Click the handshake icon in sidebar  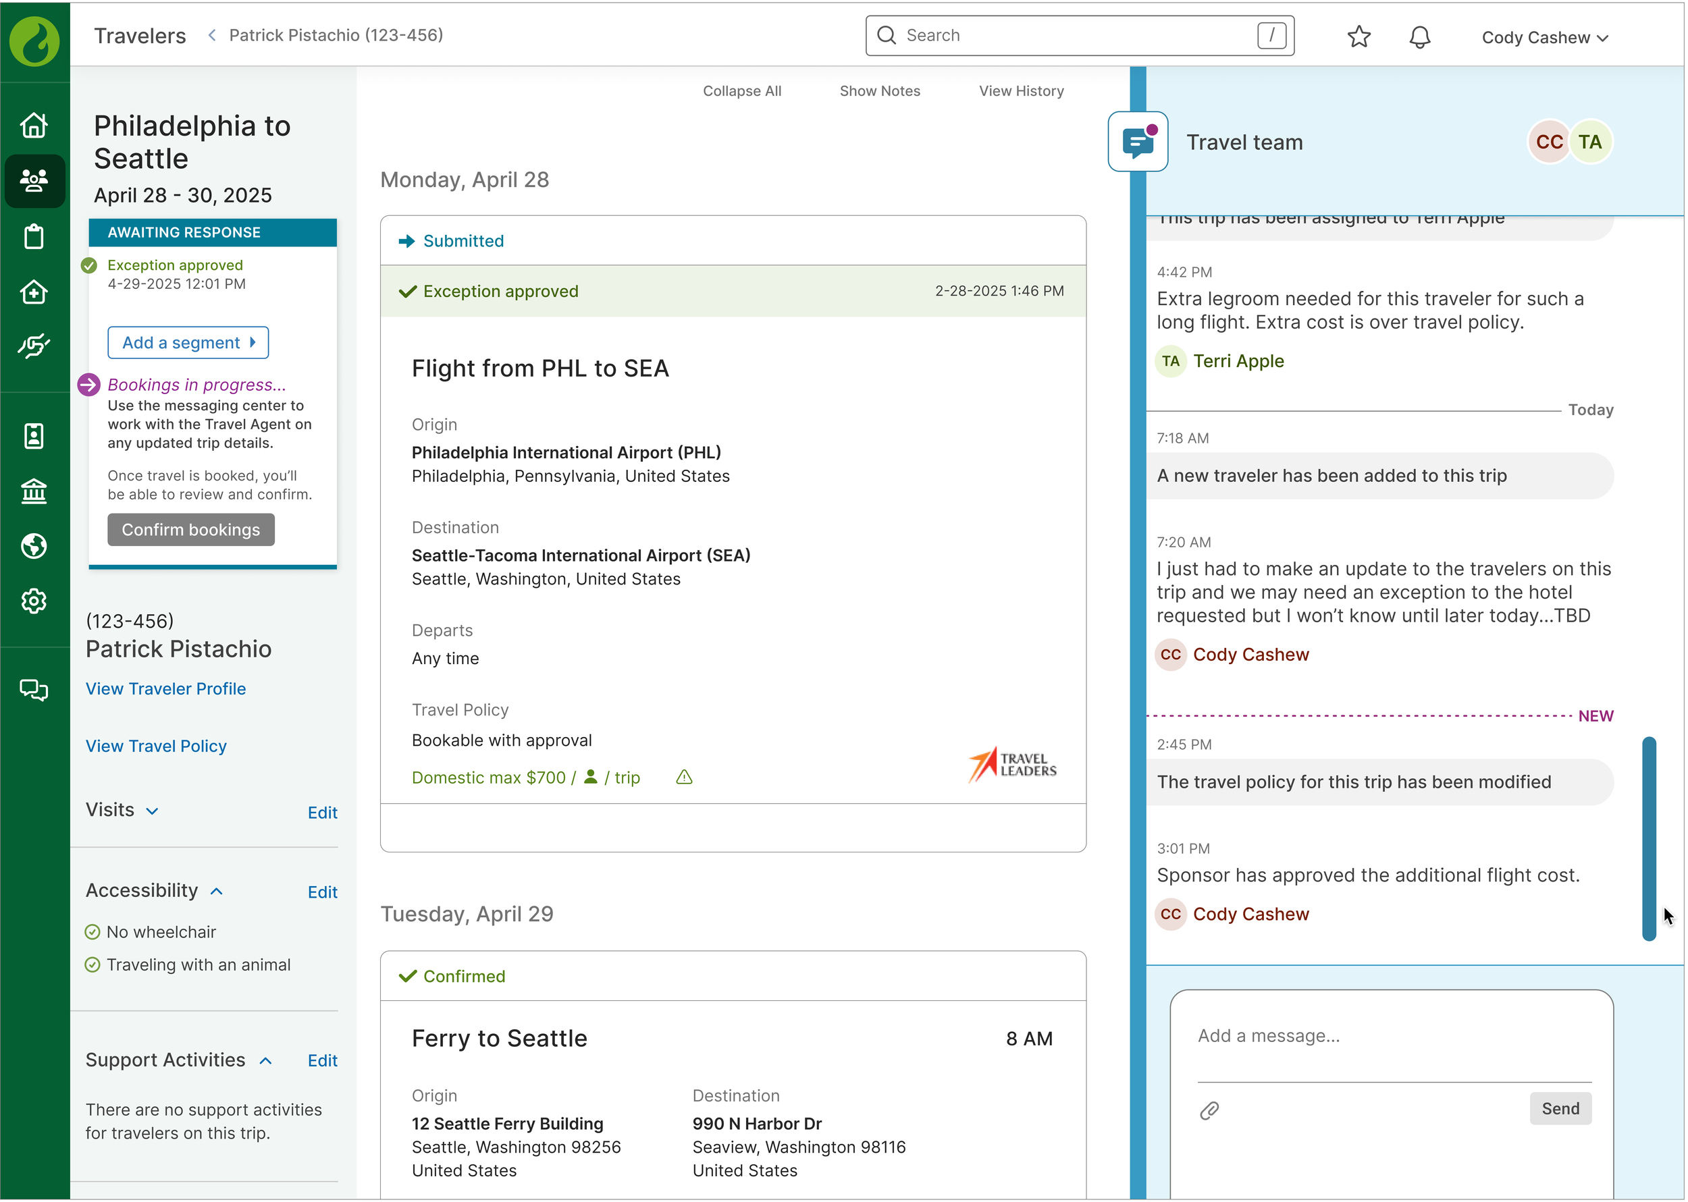pyautogui.click(x=34, y=345)
